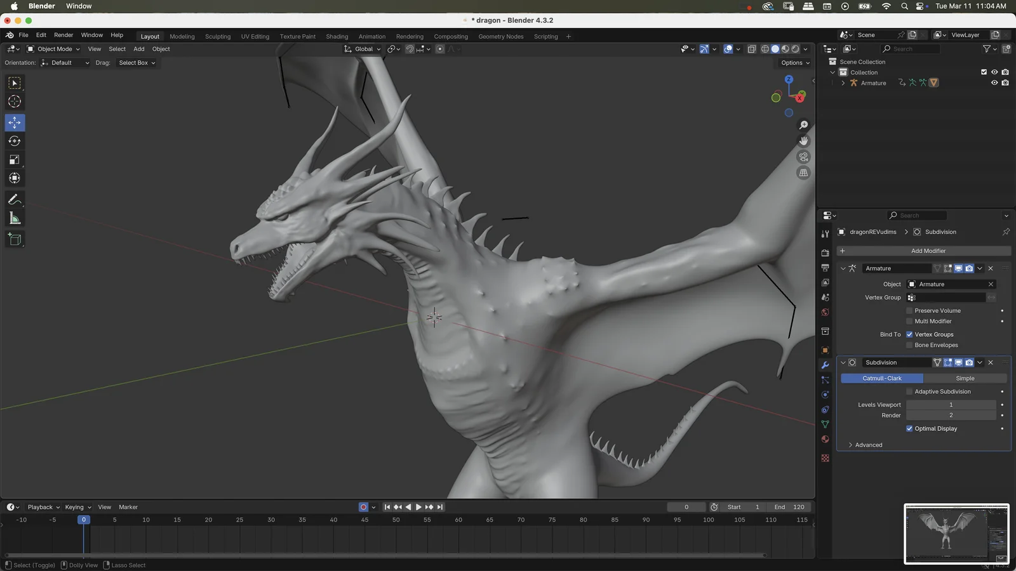
Task: Select the Move tool in the toolbar
Action: [14, 122]
